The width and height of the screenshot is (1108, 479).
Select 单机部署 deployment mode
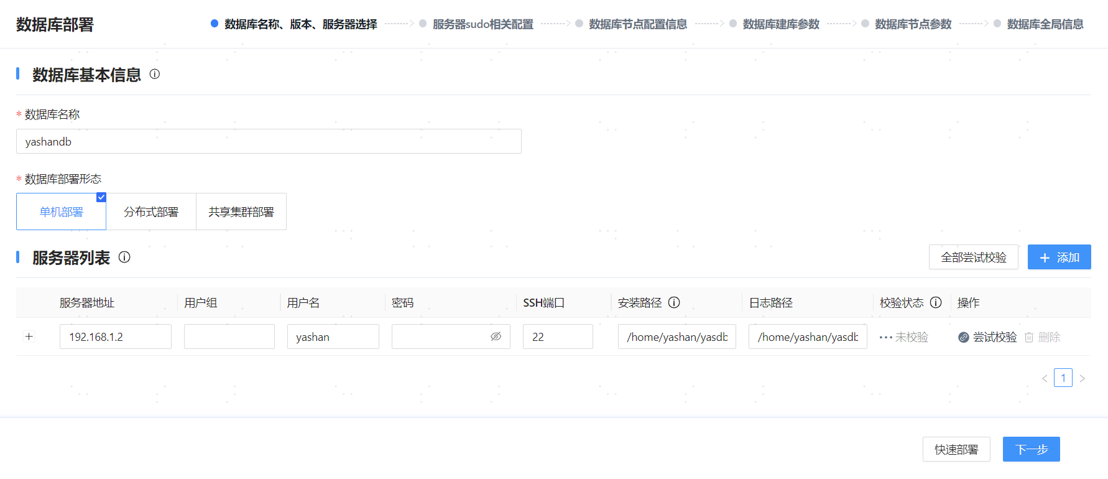pyautogui.click(x=61, y=212)
